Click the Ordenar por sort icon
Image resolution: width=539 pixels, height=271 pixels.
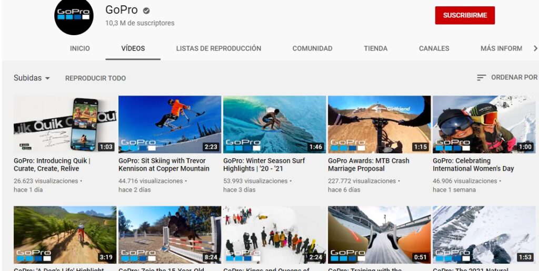[481, 78]
